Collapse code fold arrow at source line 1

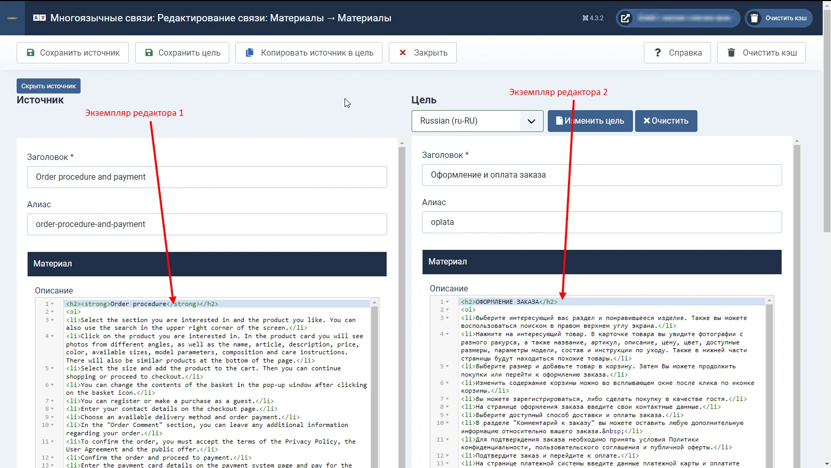click(x=52, y=304)
